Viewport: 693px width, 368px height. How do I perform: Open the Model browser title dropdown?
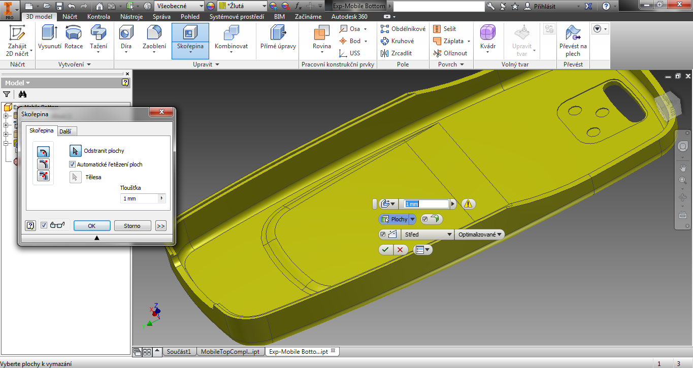tap(18, 83)
